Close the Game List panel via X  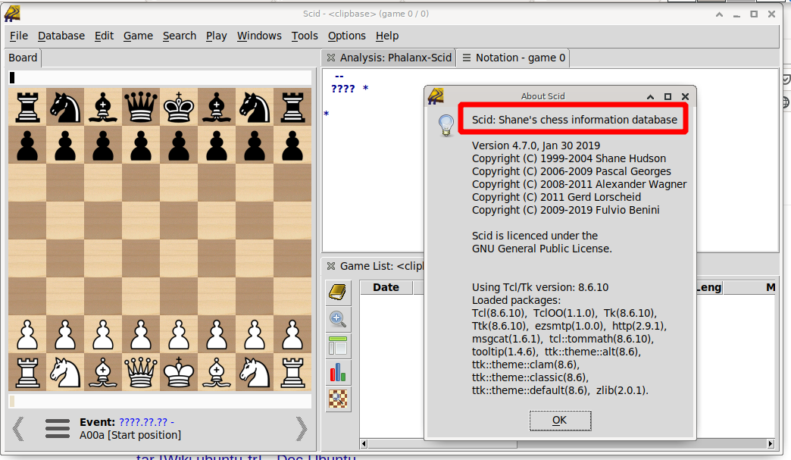pos(331,266)
